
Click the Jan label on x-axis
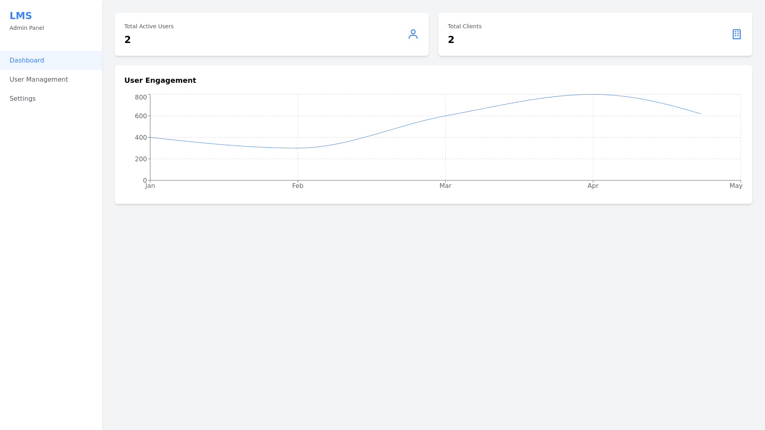[150, 186]
